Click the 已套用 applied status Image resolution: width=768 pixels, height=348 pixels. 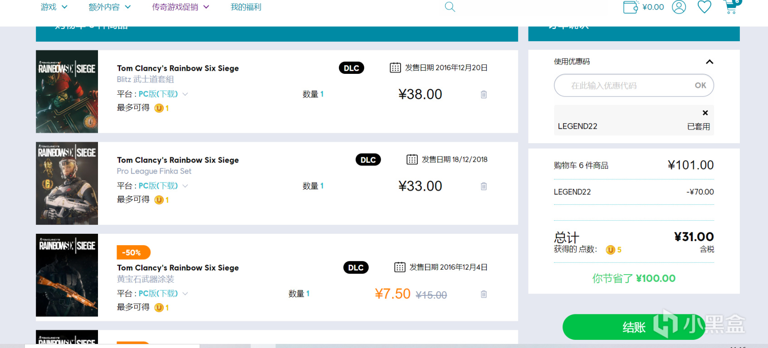coord(699,126)
